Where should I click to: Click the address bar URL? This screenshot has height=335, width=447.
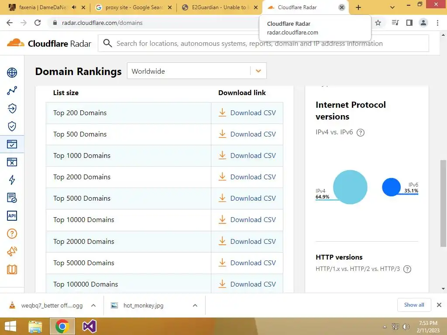(102, 23)
